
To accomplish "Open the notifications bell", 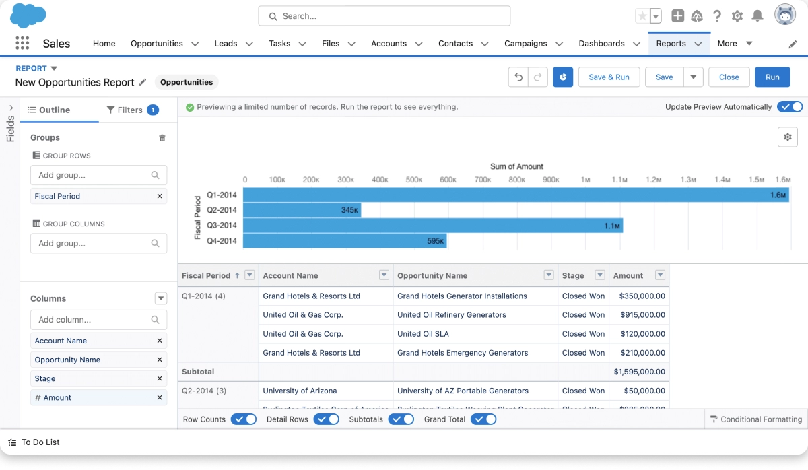I will point(757,15).
